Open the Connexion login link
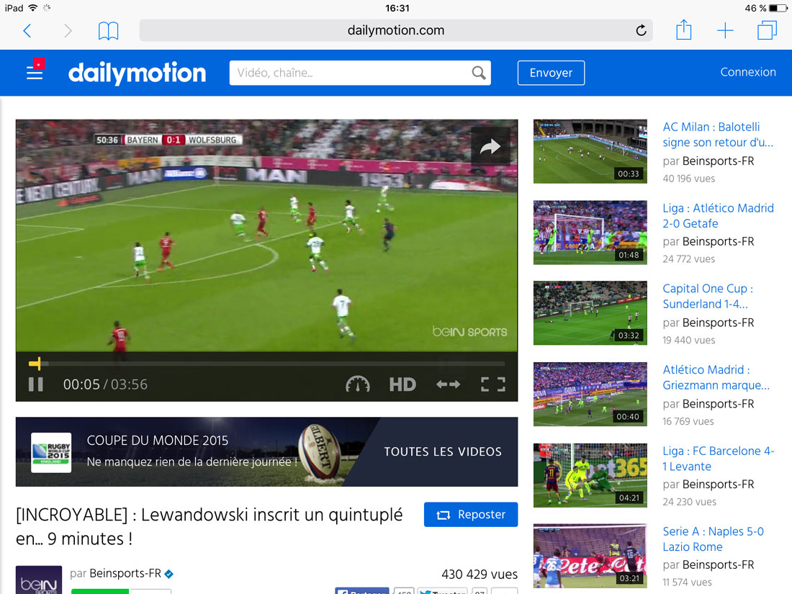 click(748, 72)
